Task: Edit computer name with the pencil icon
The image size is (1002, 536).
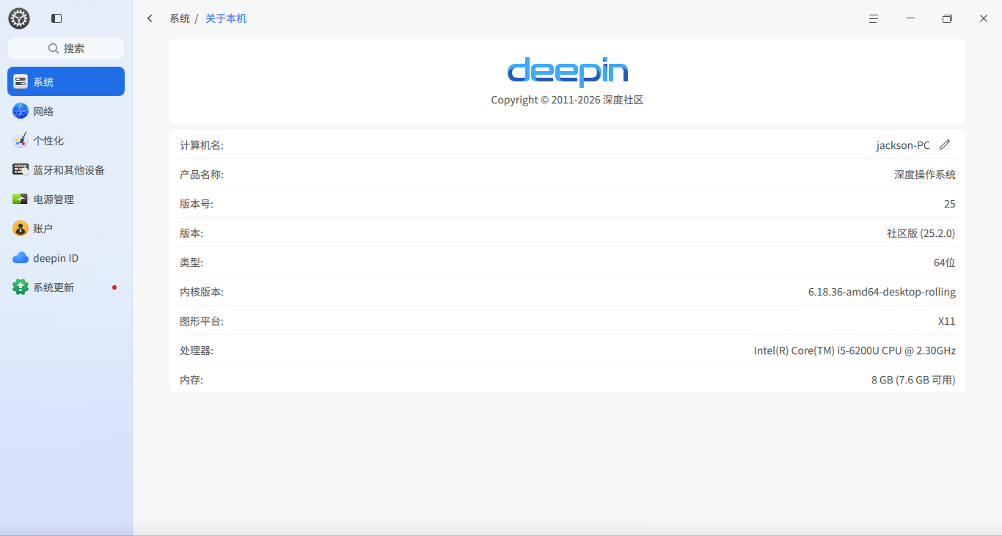Action: pyautogui.click(x=945, y=144)
